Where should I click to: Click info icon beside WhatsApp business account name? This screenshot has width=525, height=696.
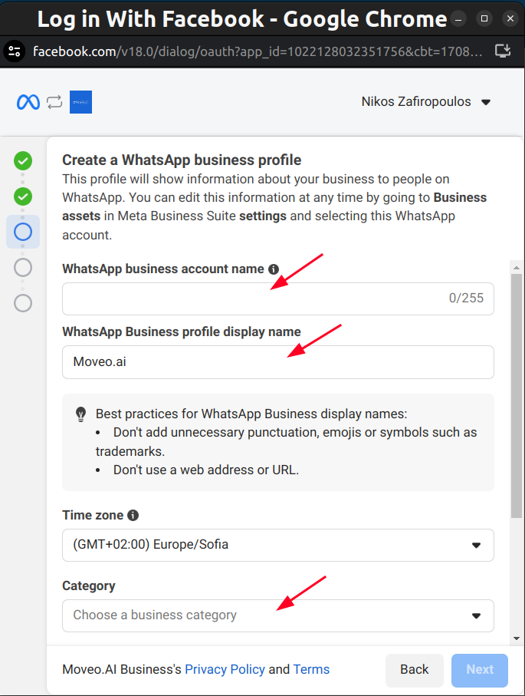click(274, 269)
